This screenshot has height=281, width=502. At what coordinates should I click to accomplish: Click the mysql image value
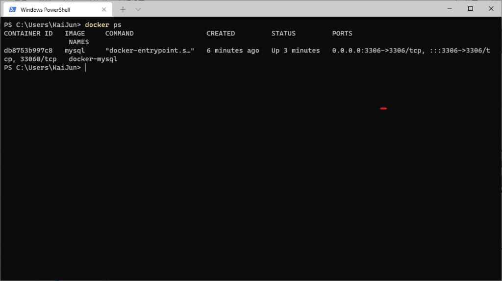(75, 51)
